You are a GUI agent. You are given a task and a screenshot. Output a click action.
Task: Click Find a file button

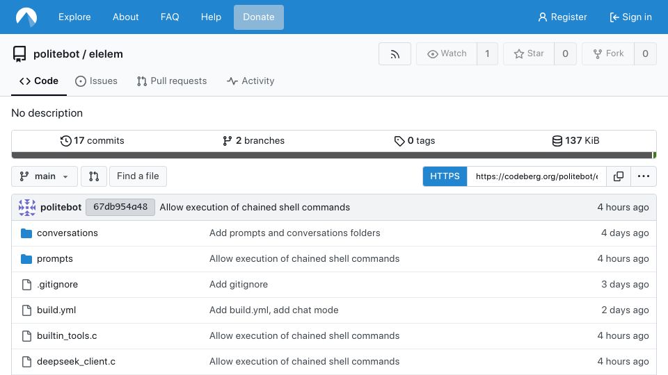[x=138, y=176]
